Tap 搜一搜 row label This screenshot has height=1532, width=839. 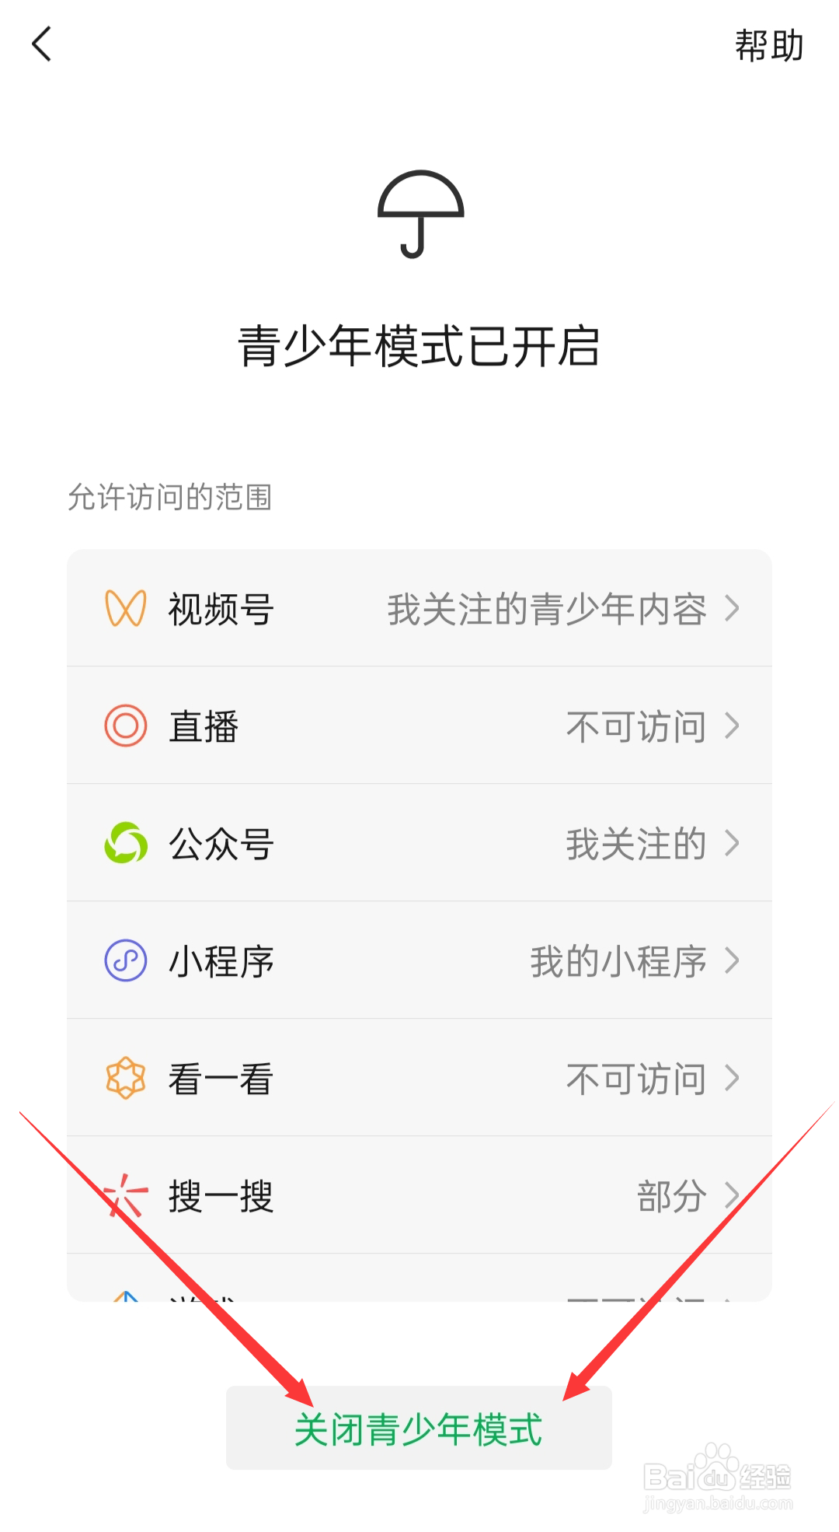(221, 1196)
